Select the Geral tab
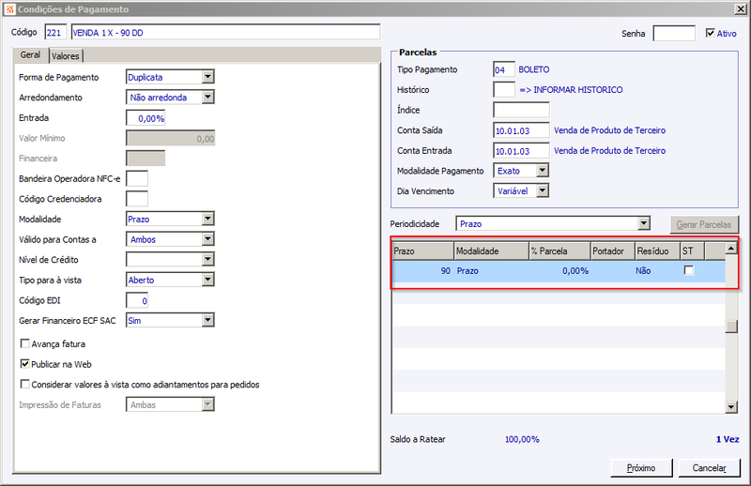751x486 pixels. pos(30,54)
